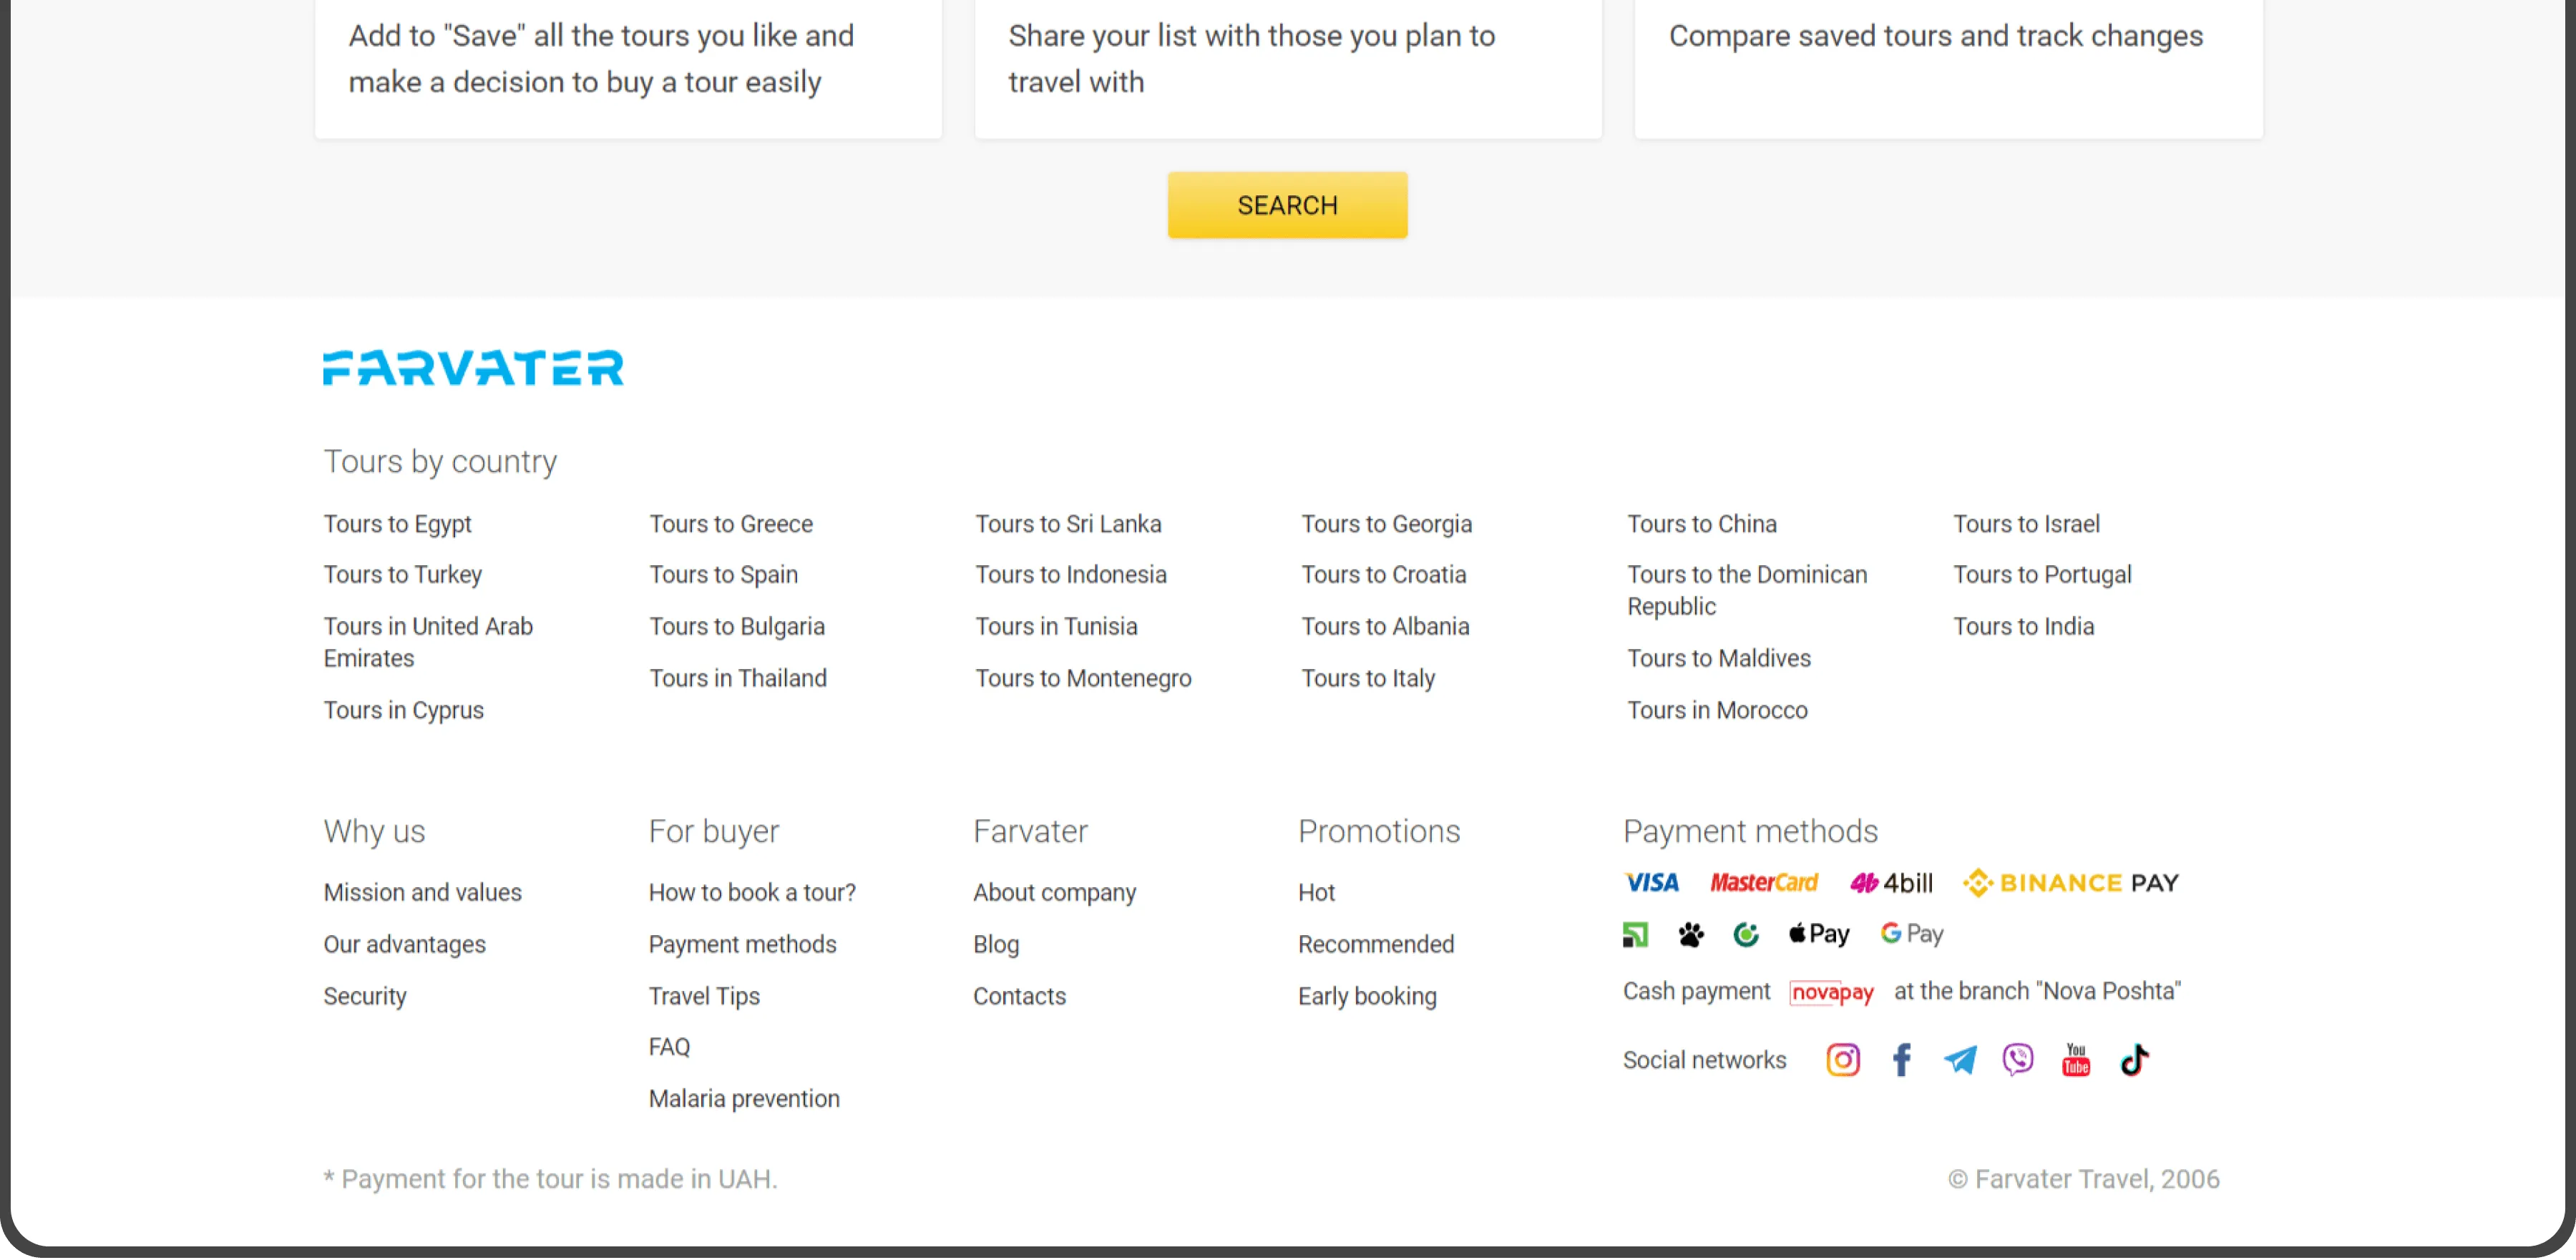Screen dimensions: 2576x1260
Task: Open the Facebook social icon
Action: (1901, 1059)
